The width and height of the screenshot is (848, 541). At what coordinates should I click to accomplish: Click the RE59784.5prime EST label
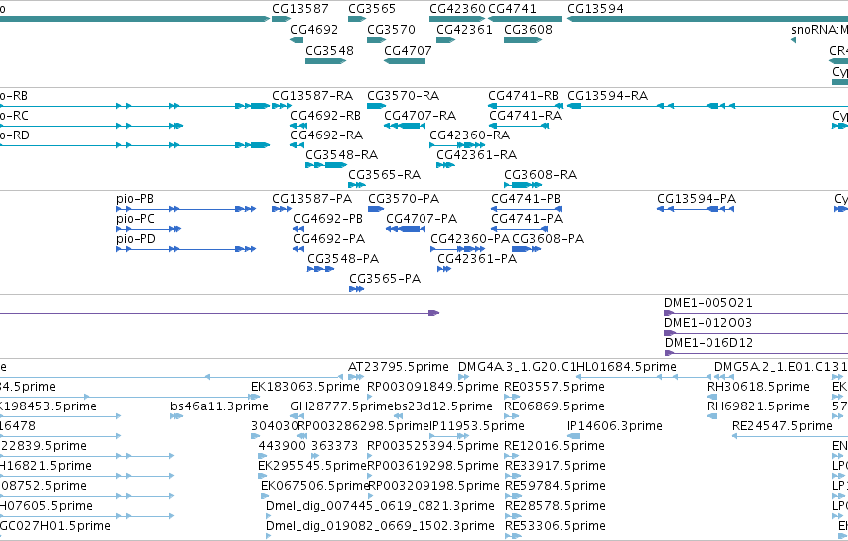click(555, 486)
